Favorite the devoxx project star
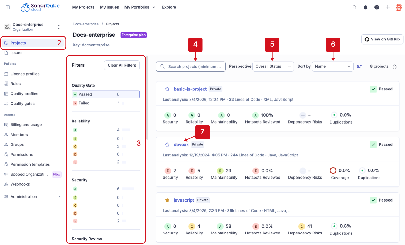The image size is (405, 245). tap(167, 145)
